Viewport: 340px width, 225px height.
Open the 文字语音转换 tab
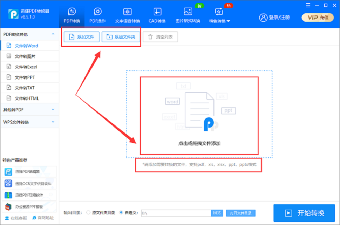(127, 15)
